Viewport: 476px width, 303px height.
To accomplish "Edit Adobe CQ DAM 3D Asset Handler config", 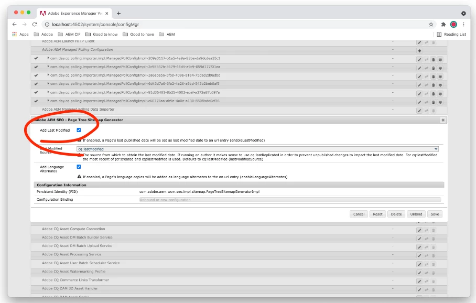I will click(x=419, y=290).
